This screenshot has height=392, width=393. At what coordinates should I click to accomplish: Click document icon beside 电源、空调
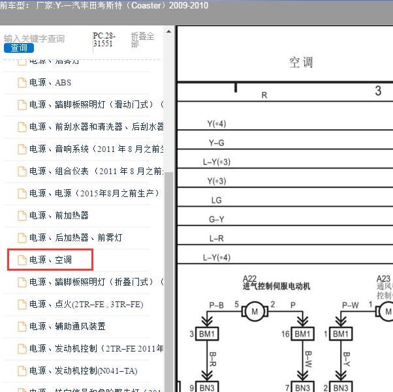[x=22, y=260]
